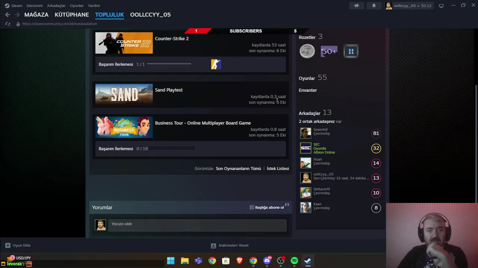Click the steamcommunity URL address
478x268 pixels.
click(x=60, y=24)
